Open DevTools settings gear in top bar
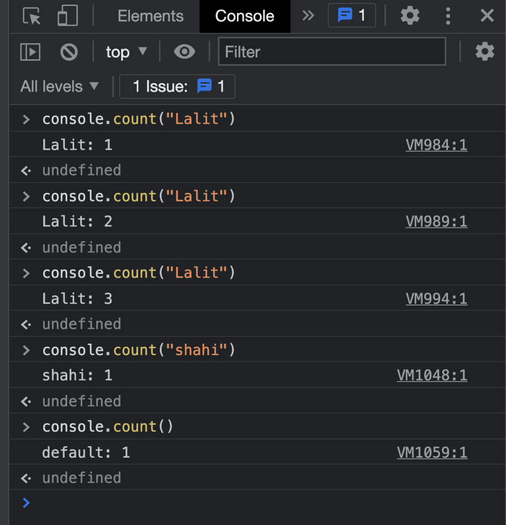Viewport: 506px width, 525px height. click(x=410, y=16)
